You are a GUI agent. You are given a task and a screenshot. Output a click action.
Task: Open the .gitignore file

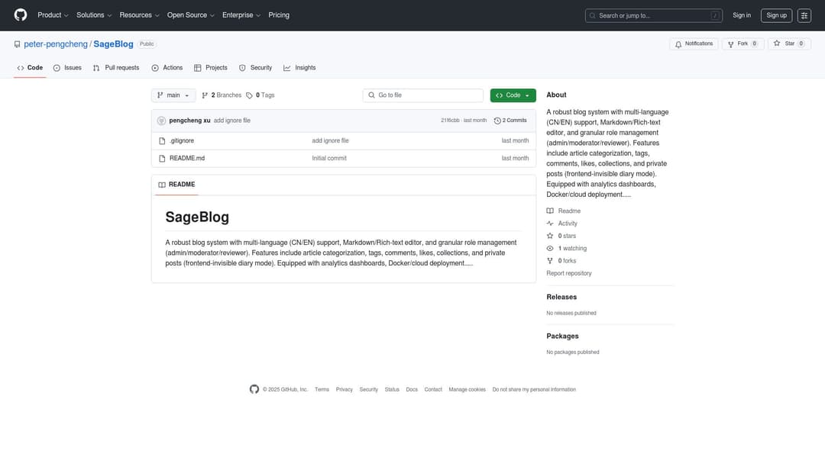182,141
